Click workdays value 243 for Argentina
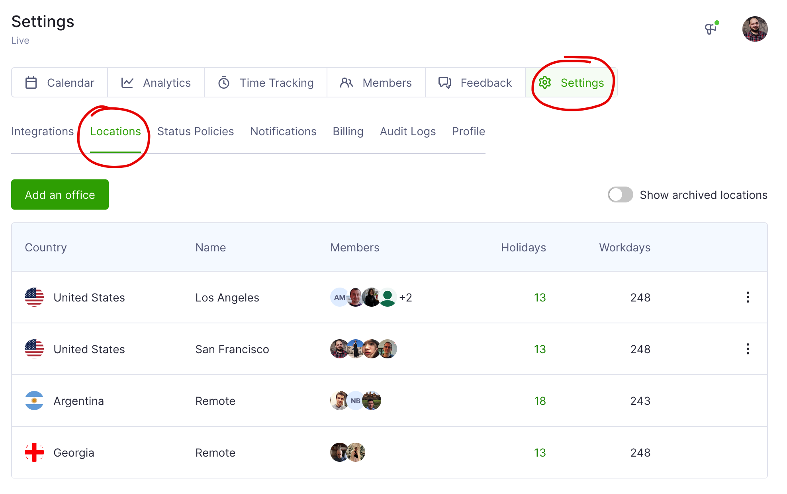787x494 pixels. coord(640,401)
